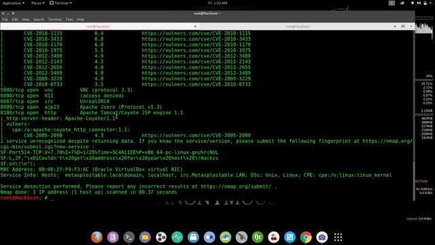Viewport: 435px width, 245px height.
Task: Click the 'Nmap done' summary line
Action: point(88,192)
